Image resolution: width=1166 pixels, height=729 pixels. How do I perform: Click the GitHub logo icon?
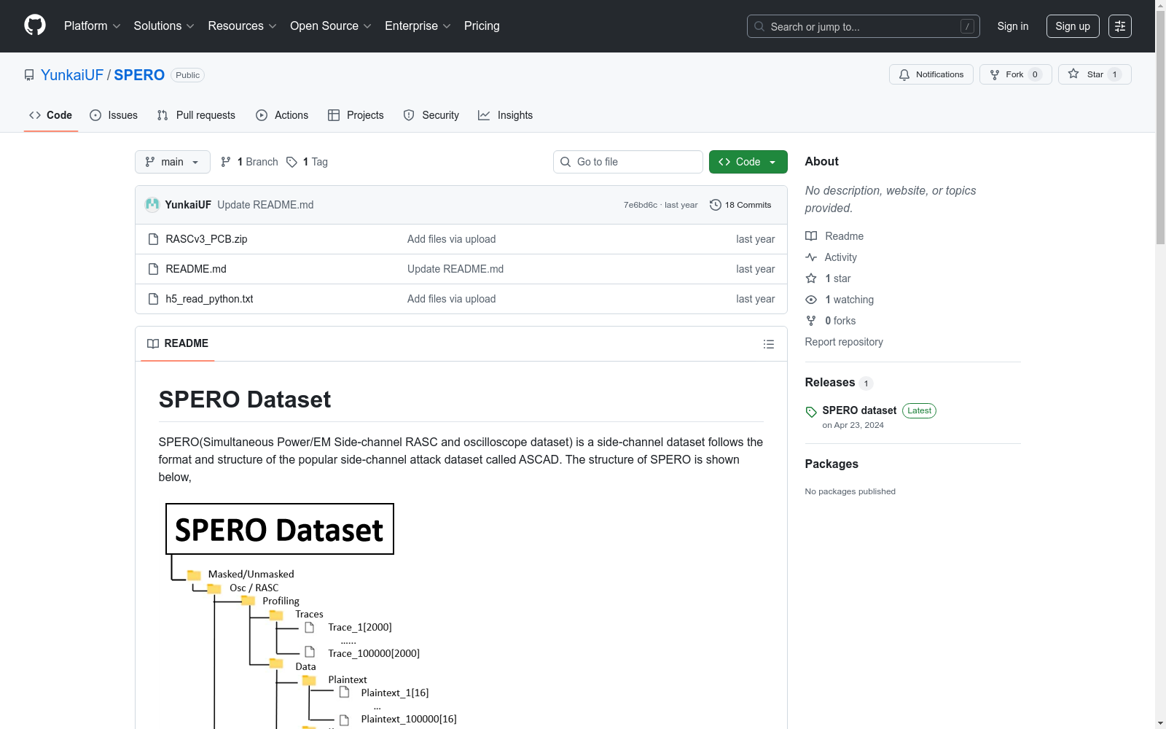coord(35,26)
